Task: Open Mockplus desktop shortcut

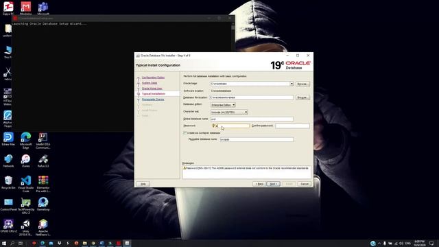Action: click(26, 8)
